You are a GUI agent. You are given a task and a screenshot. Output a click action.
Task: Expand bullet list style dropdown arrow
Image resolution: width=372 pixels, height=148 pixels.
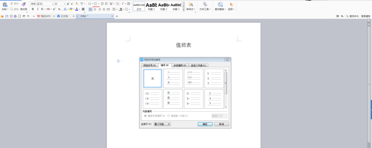93,4
